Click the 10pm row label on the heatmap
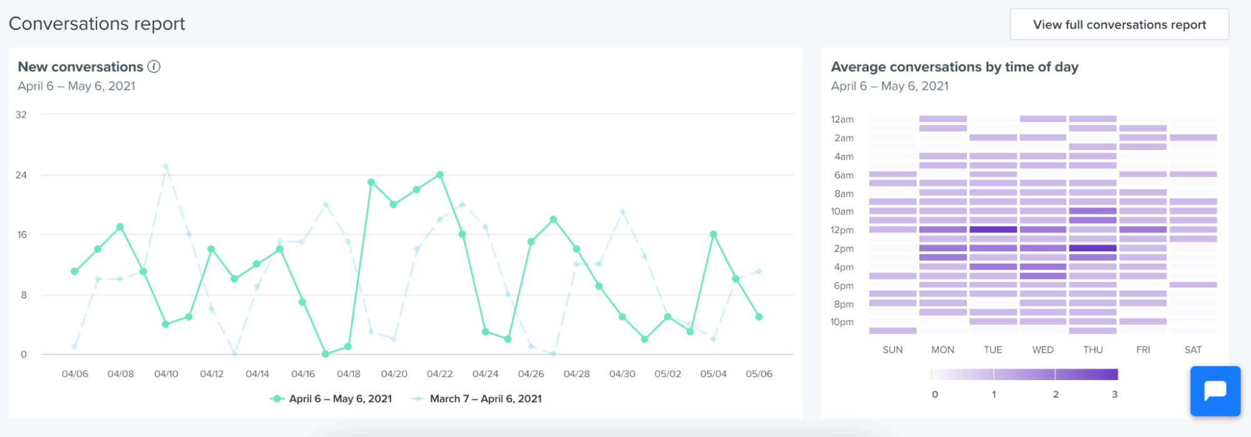 pyautogui.click(x=842, y=322)
